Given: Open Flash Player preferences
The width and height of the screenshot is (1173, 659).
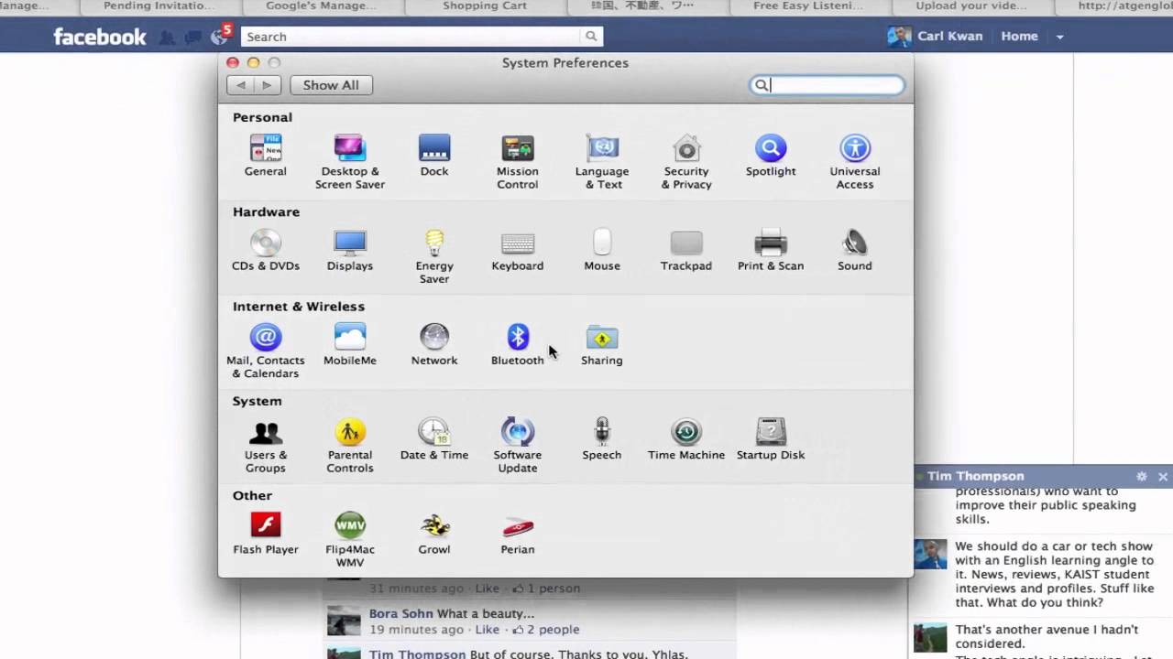Looking at the screenshot, I should click(x=266, y=533).
